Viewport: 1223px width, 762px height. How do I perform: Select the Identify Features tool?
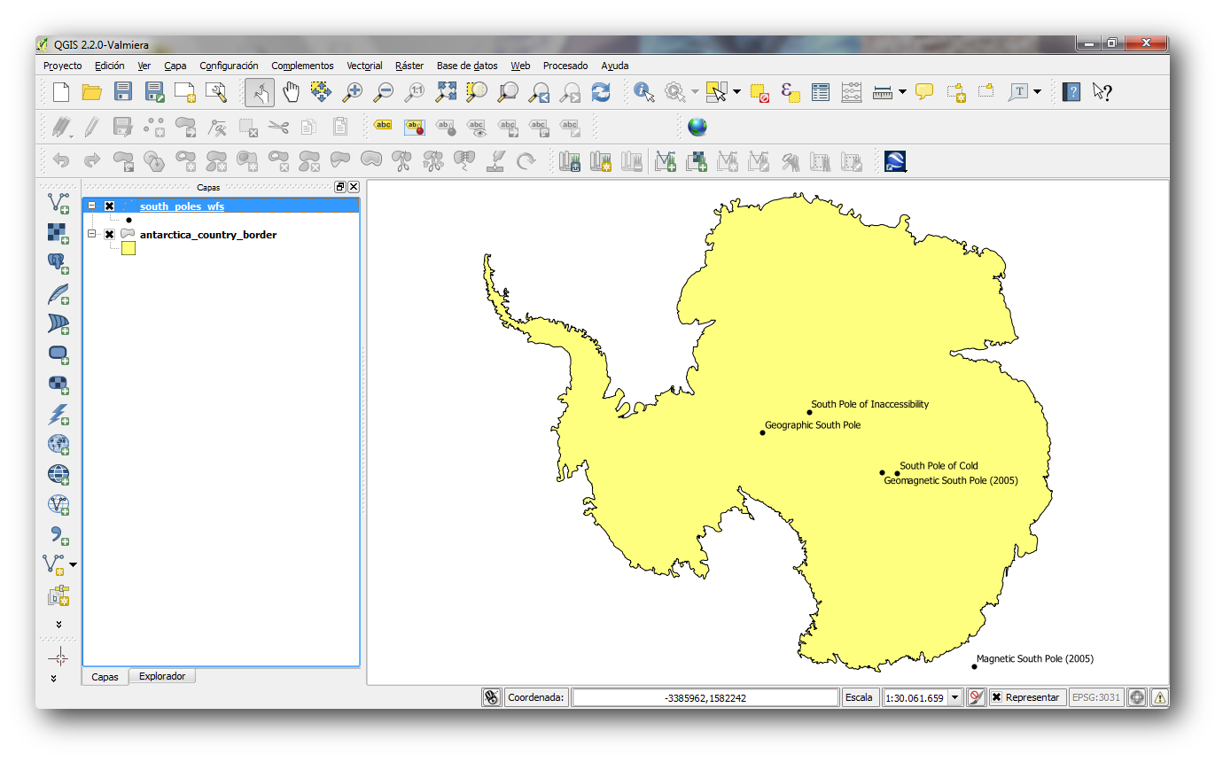pos(644,91)
